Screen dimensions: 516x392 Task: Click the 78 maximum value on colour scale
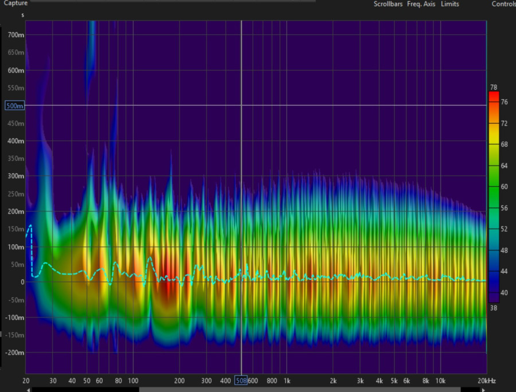[x=494, y=88]
